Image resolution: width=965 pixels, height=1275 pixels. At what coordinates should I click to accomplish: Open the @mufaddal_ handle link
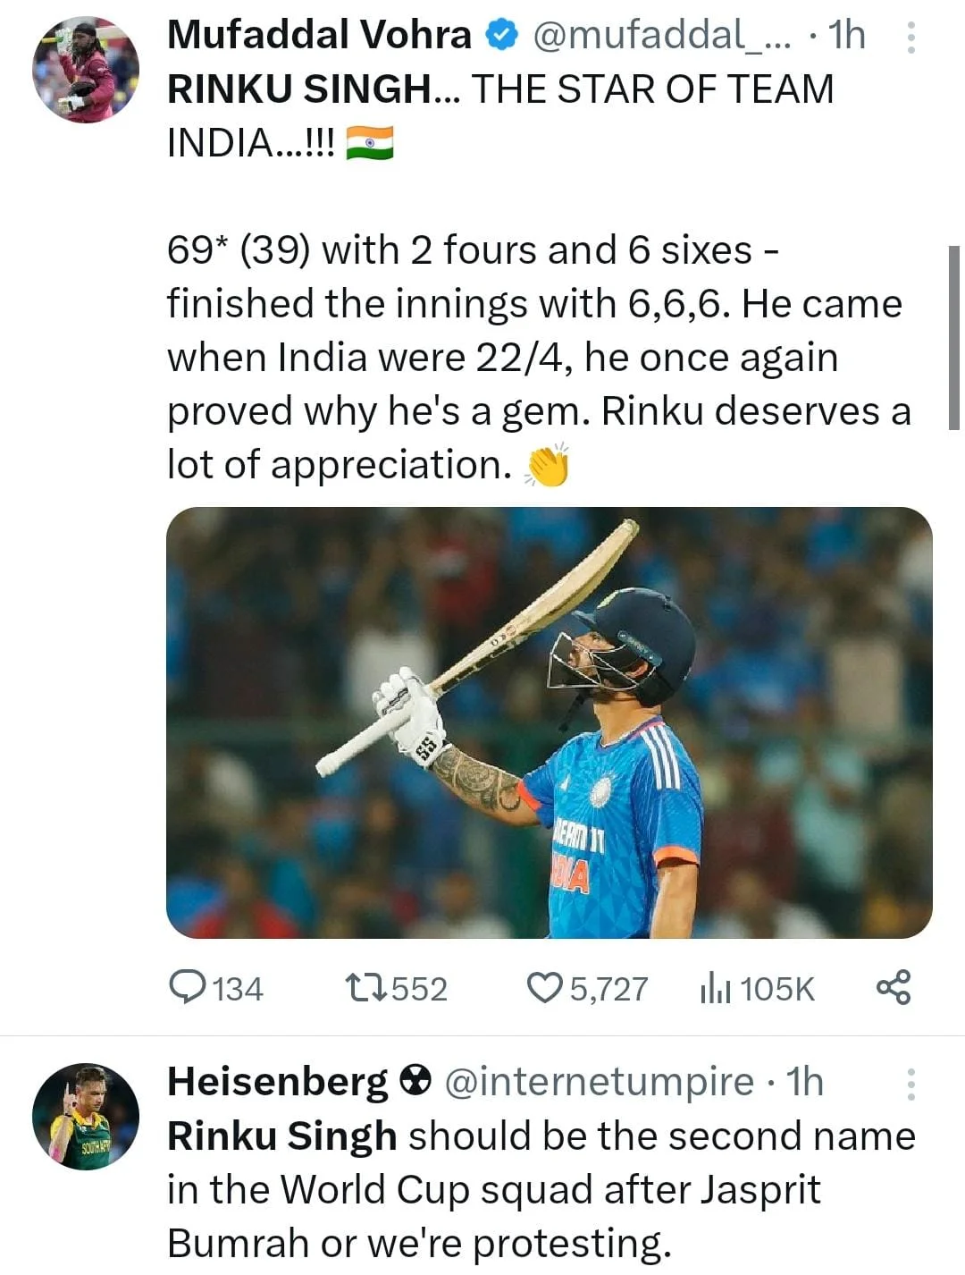661,36
